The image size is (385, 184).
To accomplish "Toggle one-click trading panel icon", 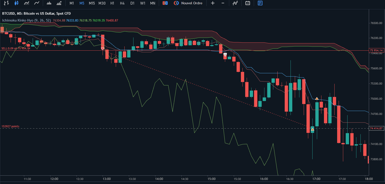I will (x=165, y=3).
